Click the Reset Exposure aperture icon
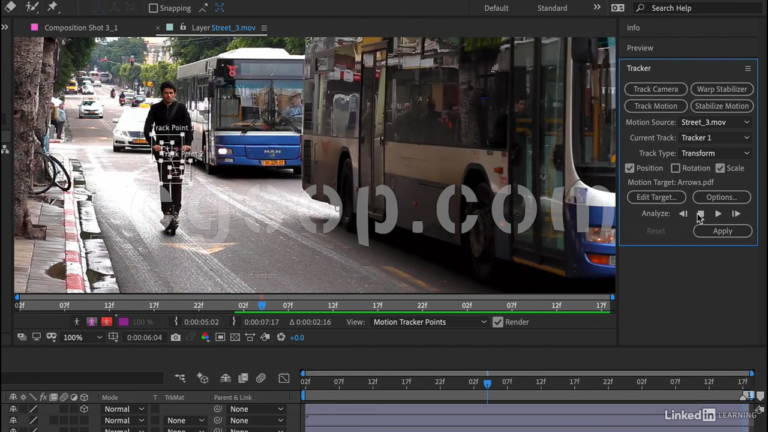The width and height of the screenshot is (768, 432). point(281,337)
